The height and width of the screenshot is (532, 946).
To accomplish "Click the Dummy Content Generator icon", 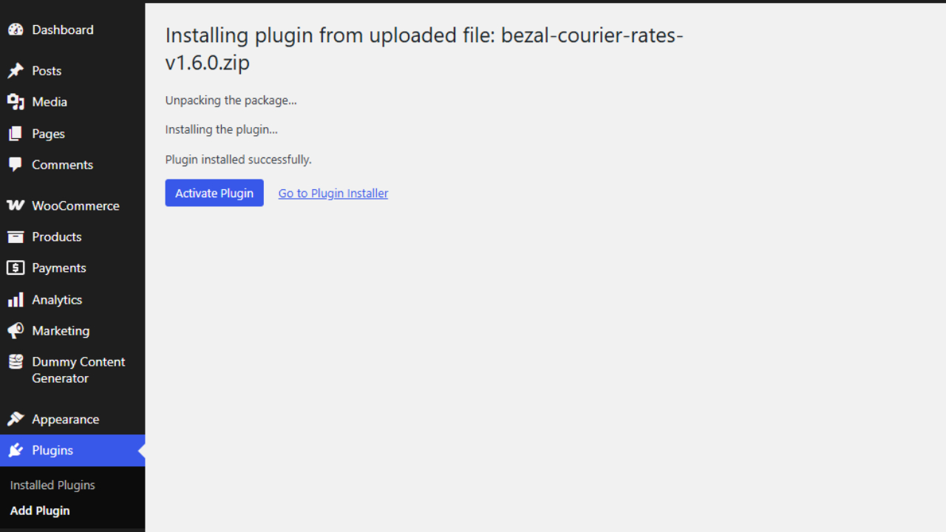I will [x=16, y=362].
